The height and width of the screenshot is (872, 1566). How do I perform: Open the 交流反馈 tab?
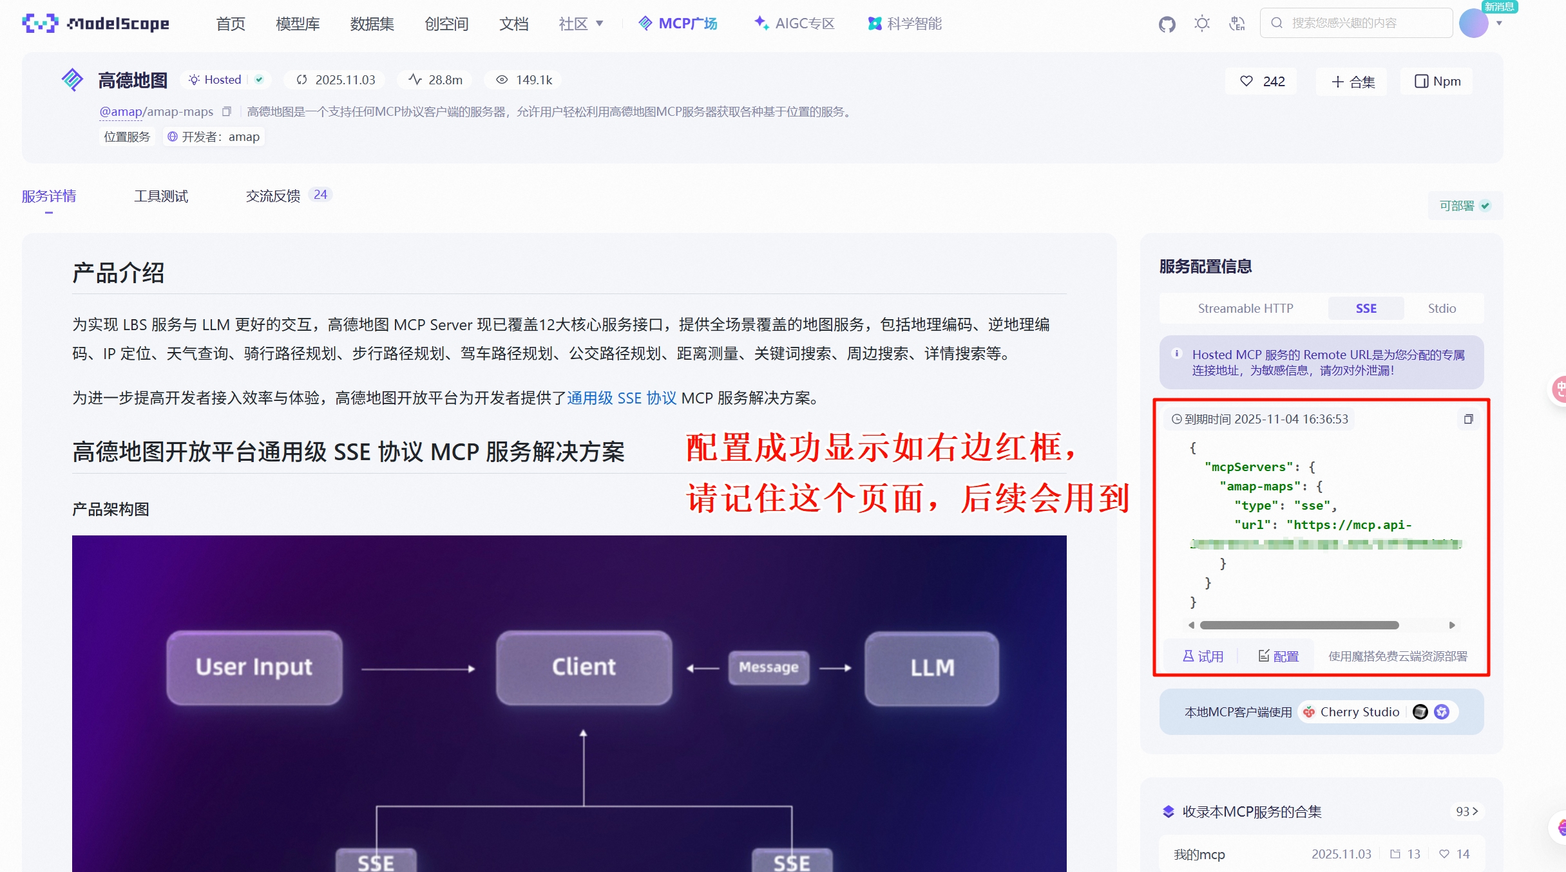click(x=273, y=196)
